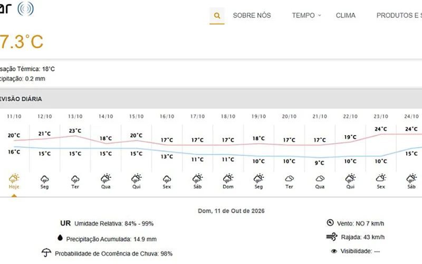Screen dimensions: 422x264
Task: Click the large current temperature reading
Action: [22, 42]
